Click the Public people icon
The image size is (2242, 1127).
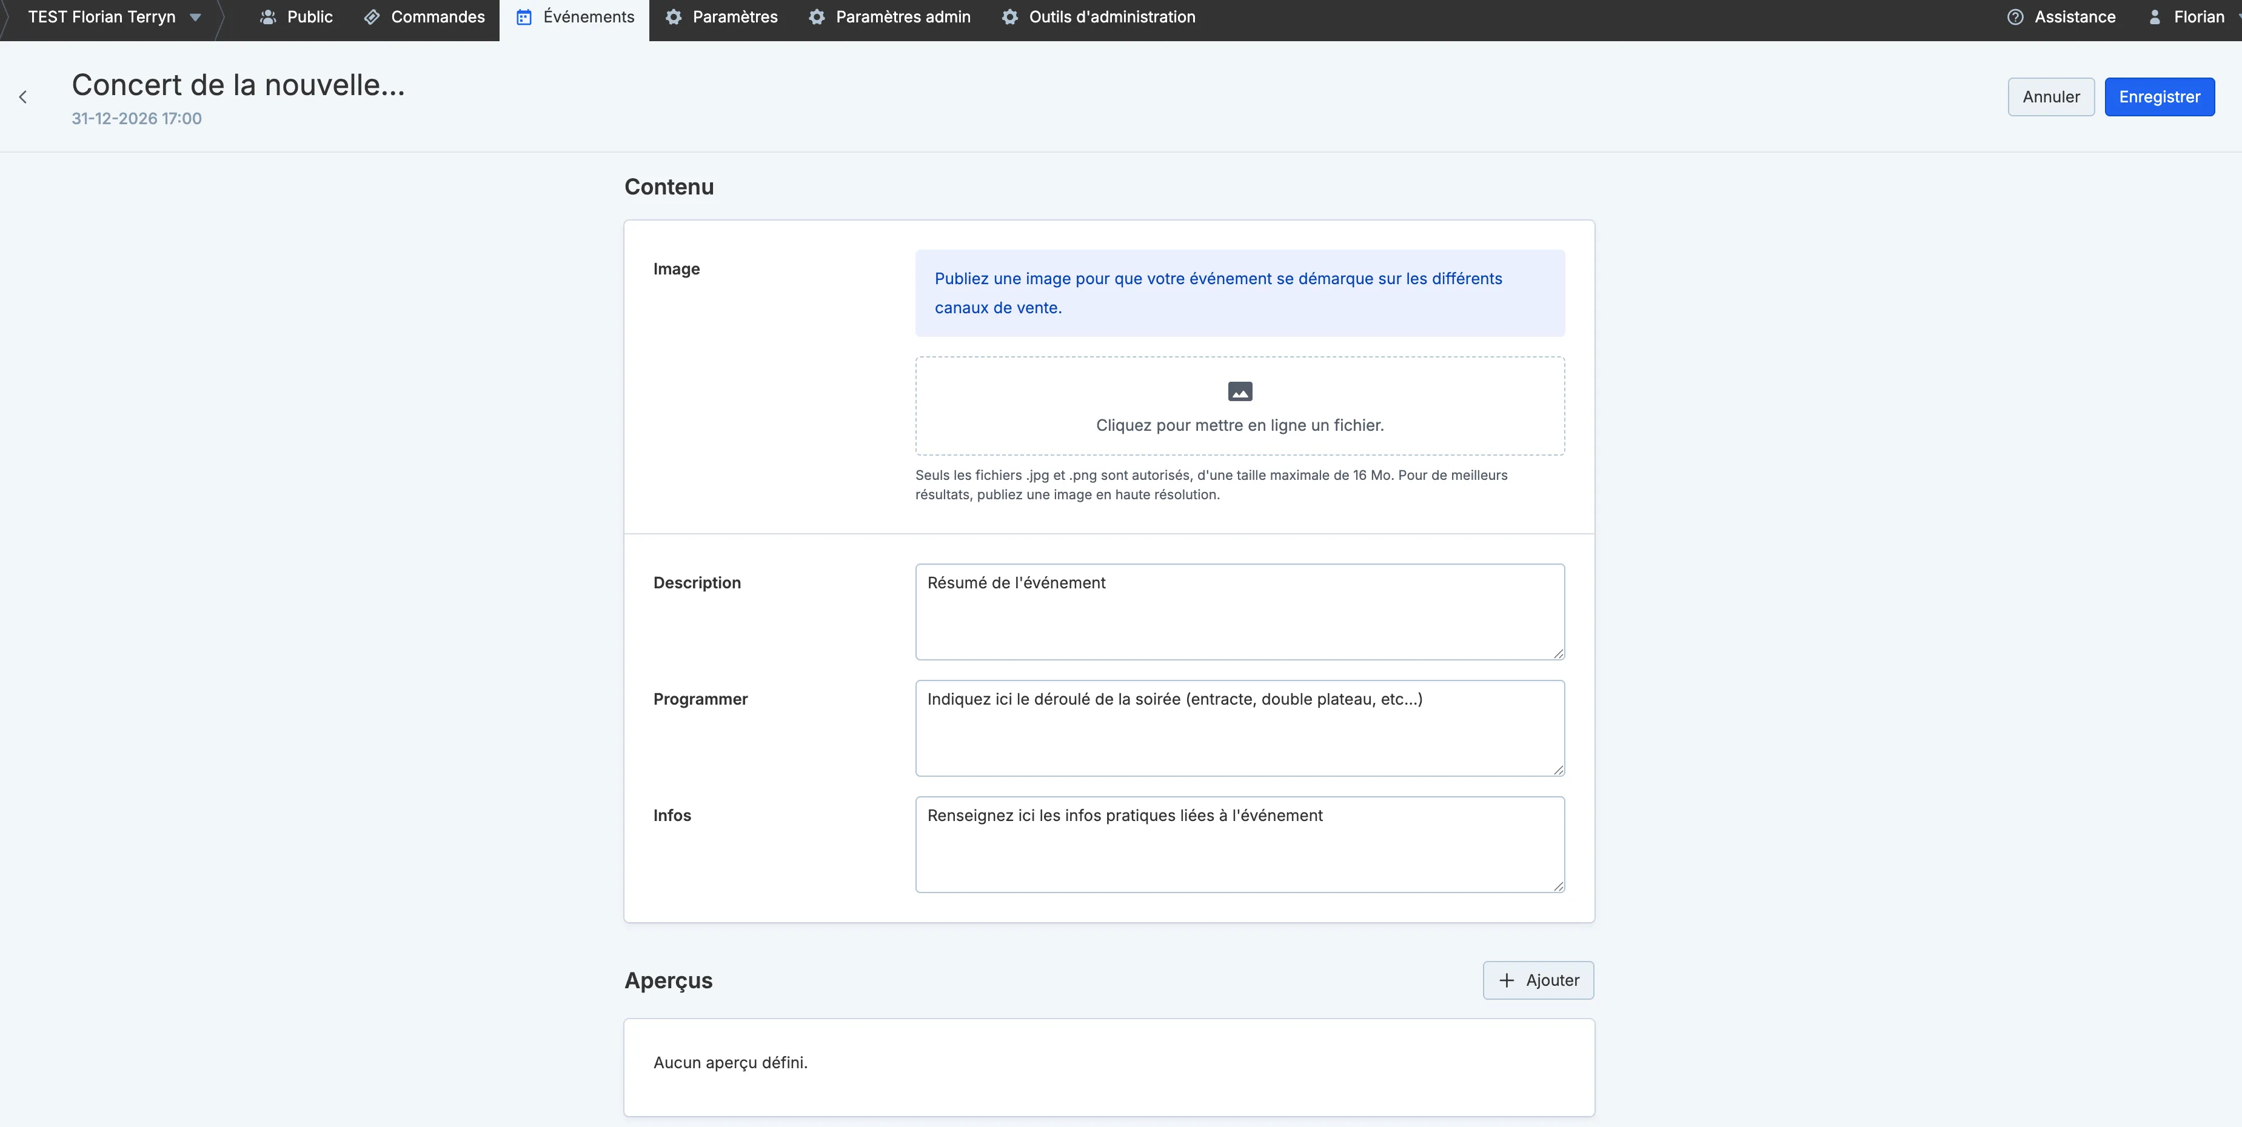pyautogui.click(x=268, y=16)
